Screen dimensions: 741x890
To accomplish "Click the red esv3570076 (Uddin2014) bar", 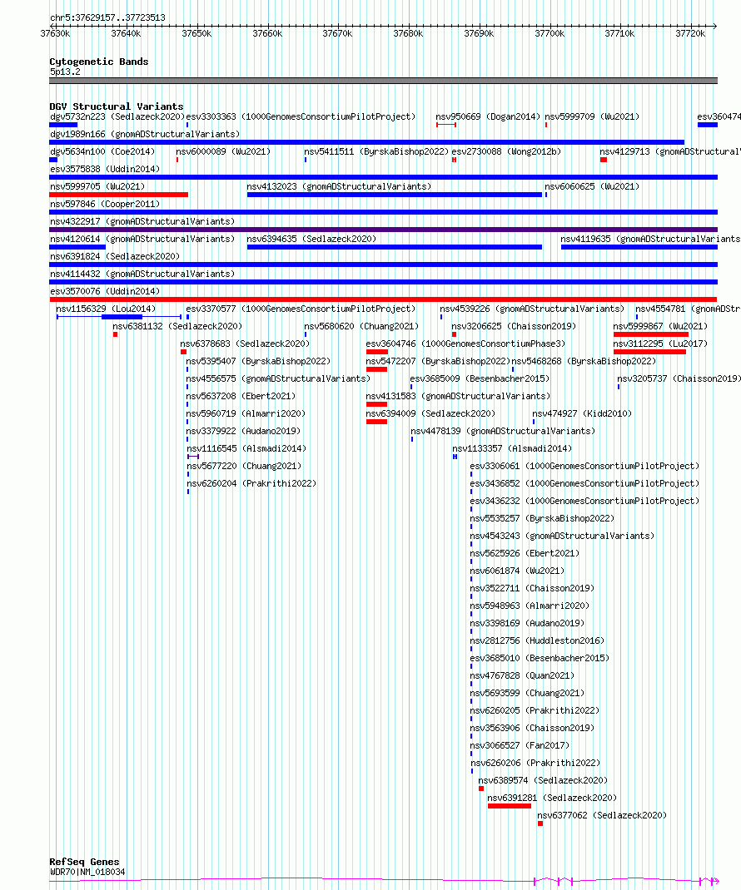I will (x=384, y=299).
